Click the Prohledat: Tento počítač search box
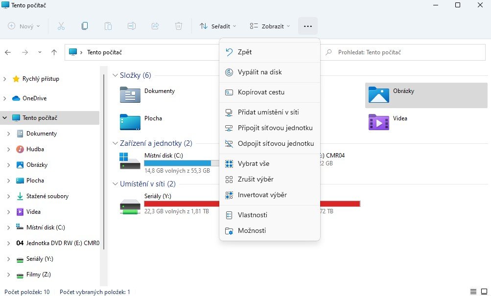The image size is (491, 296). (404, 52)
